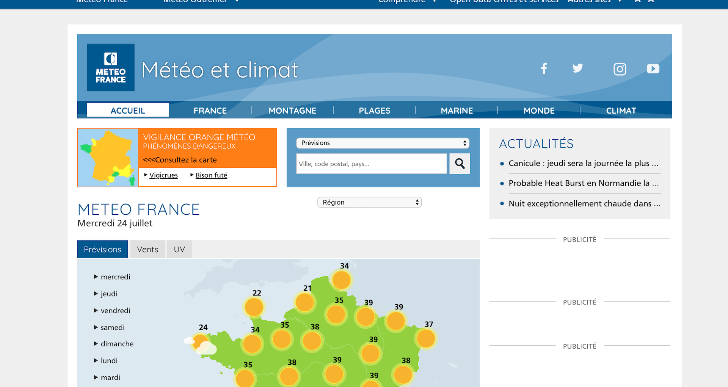The height and width of the screenshot is (387, 728).
Task: Click into the Ville, code postal search field
Action: [372, 164]
